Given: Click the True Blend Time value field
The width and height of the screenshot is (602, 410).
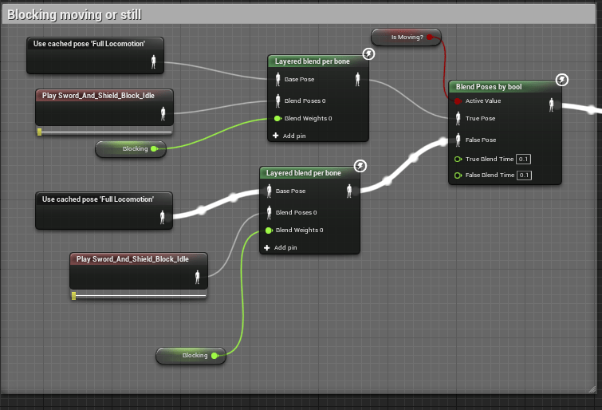Looking at the screenshot, I should click(x=524, y=159).
